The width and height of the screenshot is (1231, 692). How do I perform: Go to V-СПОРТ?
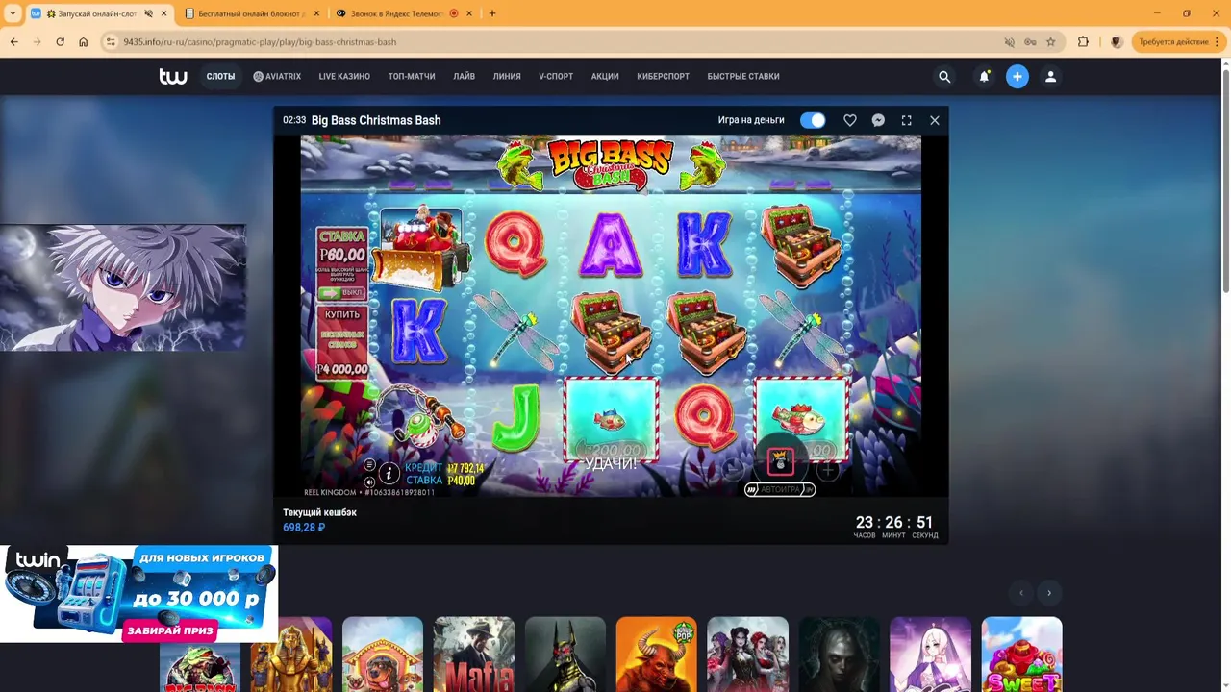point(556,77)
